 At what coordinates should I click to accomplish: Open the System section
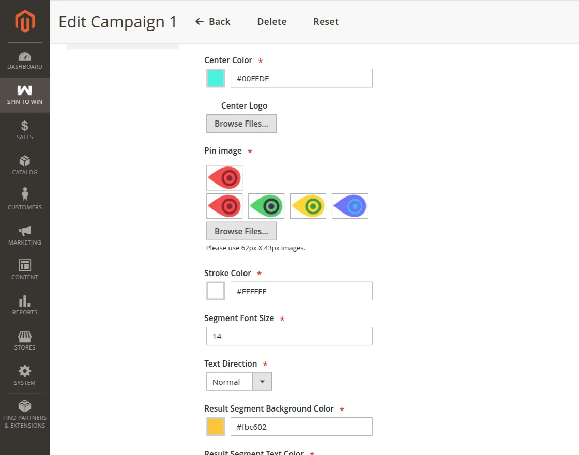[x=24, y=374]
